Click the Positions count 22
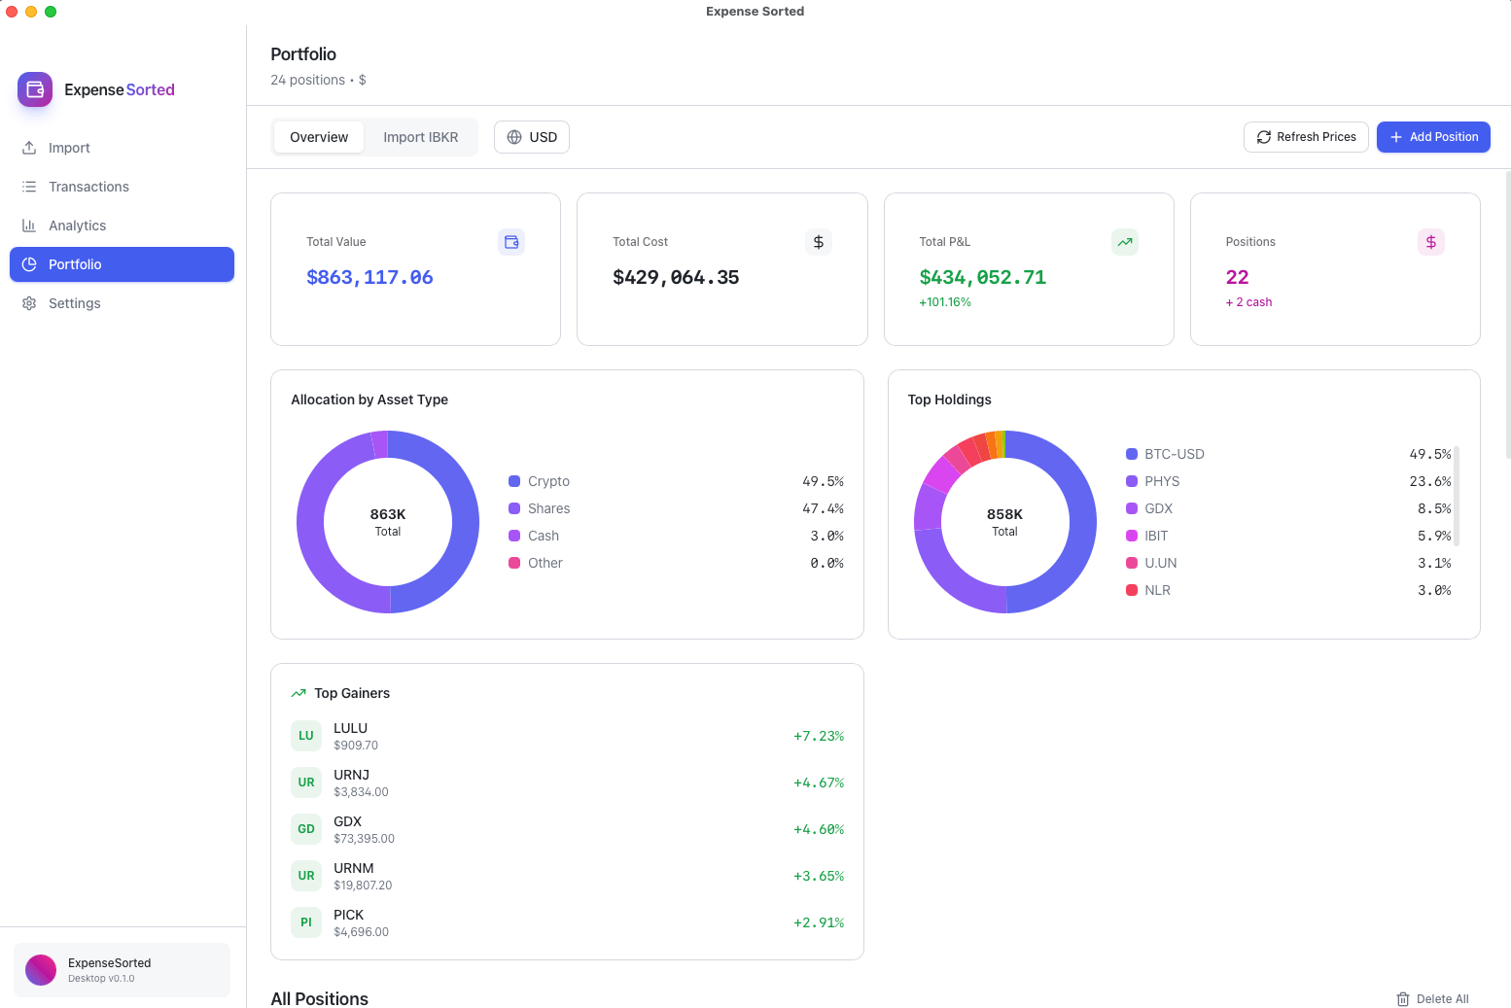Screen dimensions: 1511x1008 [1237, 277]
